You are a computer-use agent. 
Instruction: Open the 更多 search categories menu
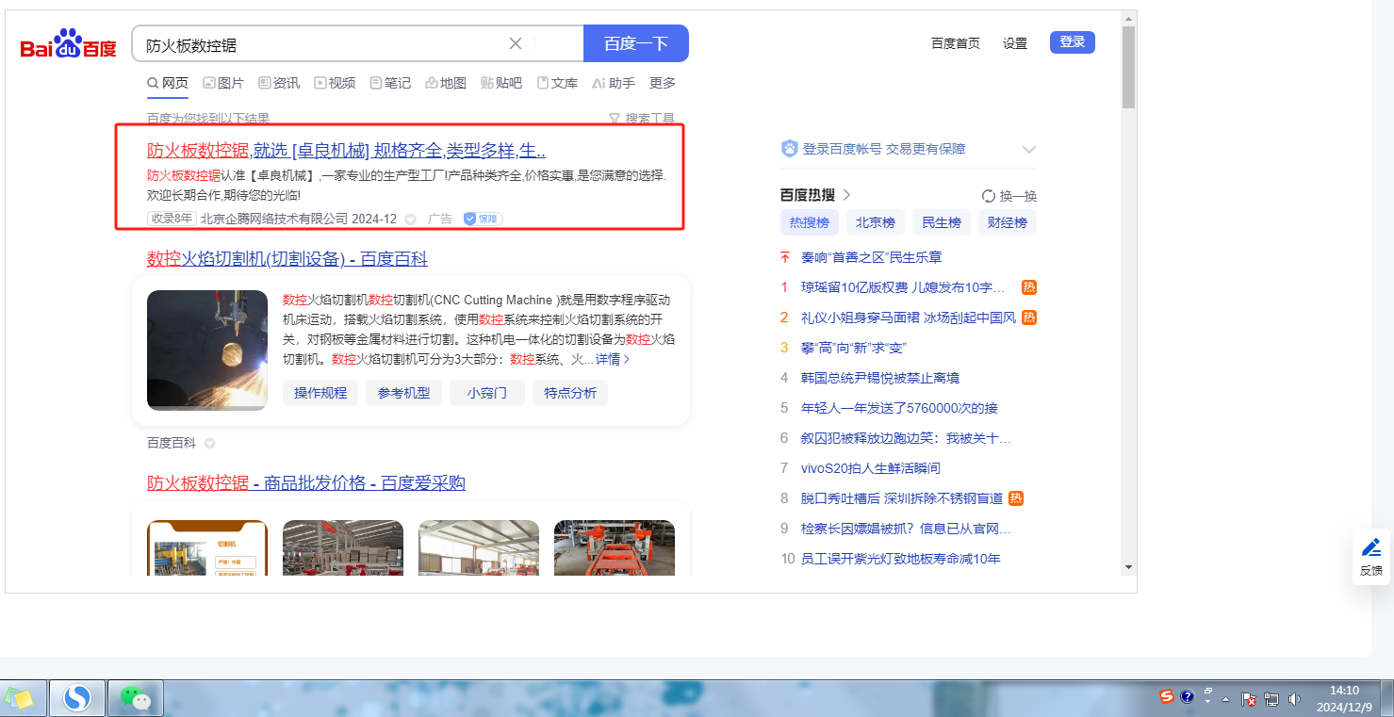point(663,83)
